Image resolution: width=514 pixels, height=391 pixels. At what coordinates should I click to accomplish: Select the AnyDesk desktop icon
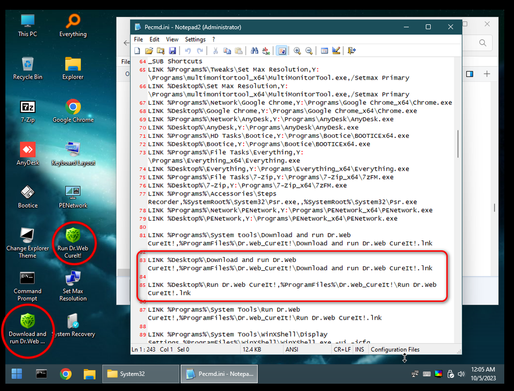27,154
